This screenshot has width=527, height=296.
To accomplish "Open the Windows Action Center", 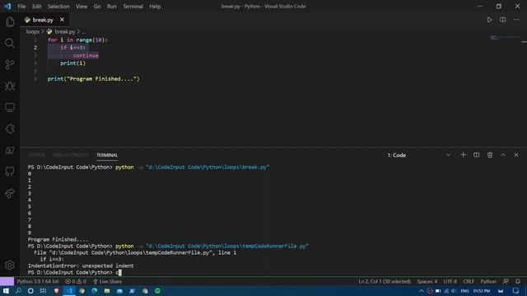I will click(x=515, y=291).
